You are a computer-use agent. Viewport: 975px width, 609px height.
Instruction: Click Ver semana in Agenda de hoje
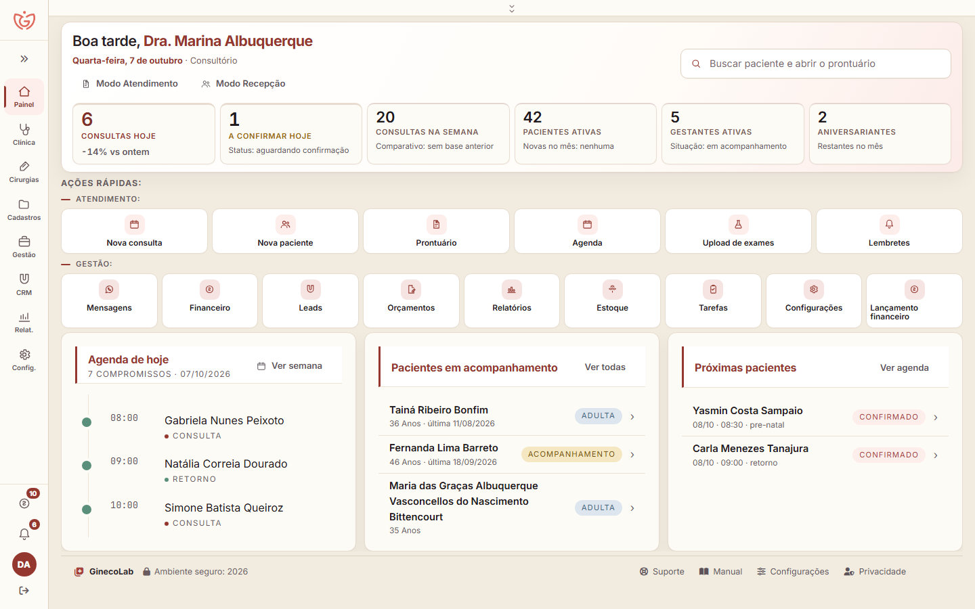point(290,366)
